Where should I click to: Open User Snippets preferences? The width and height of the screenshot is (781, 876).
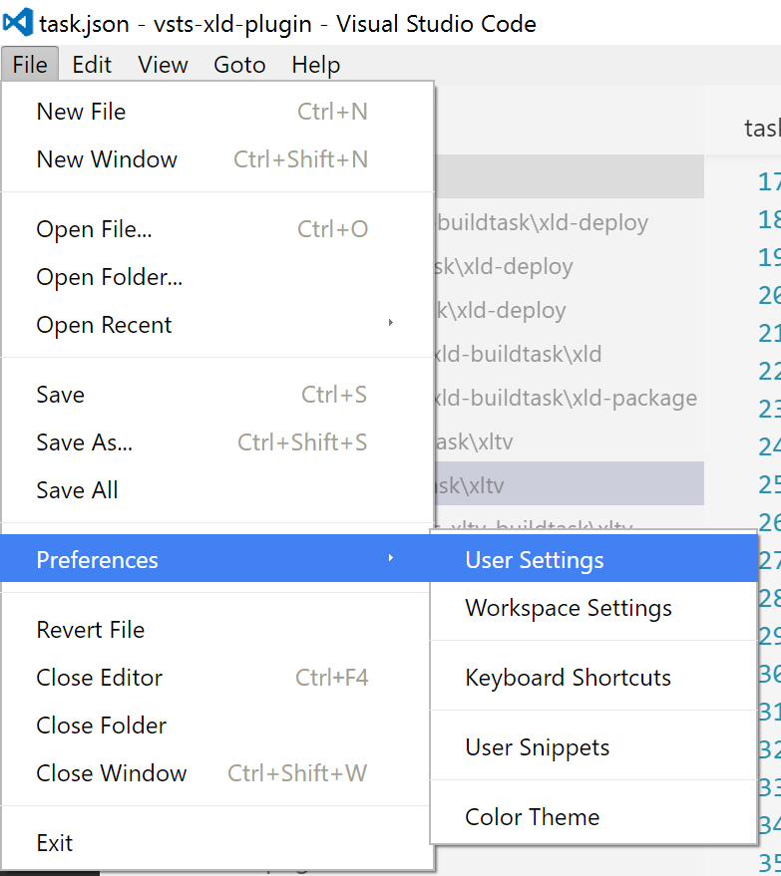coord(593,747)
